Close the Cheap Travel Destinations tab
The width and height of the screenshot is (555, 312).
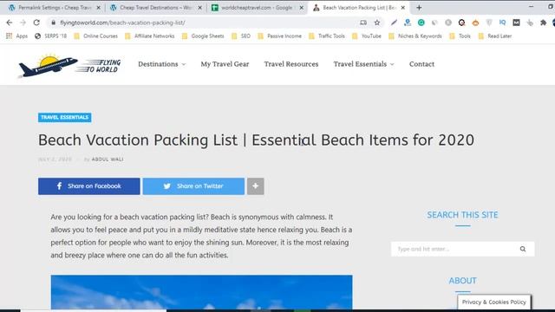click(199, 8)
